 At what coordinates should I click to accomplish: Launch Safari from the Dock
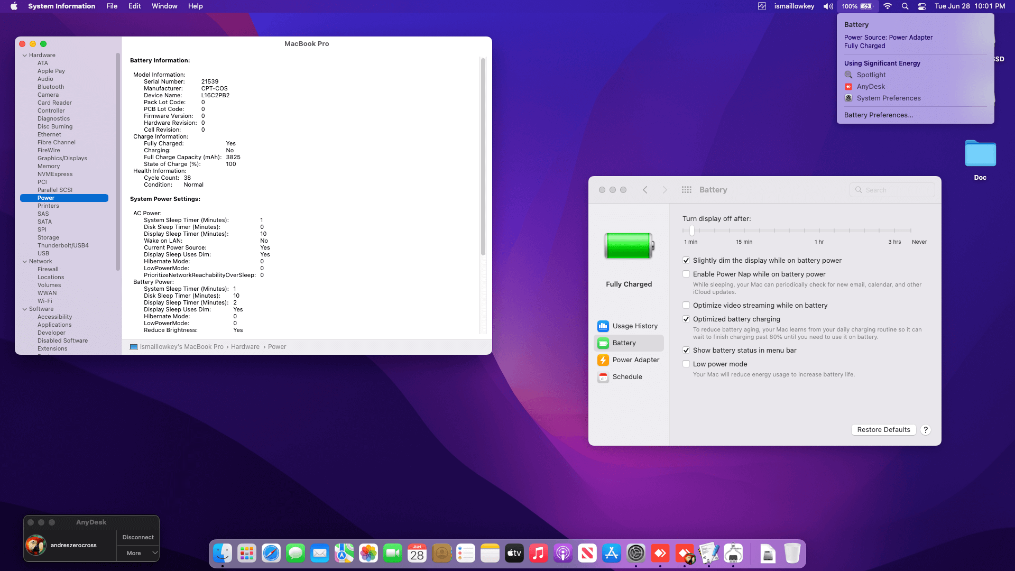[271, 554]
